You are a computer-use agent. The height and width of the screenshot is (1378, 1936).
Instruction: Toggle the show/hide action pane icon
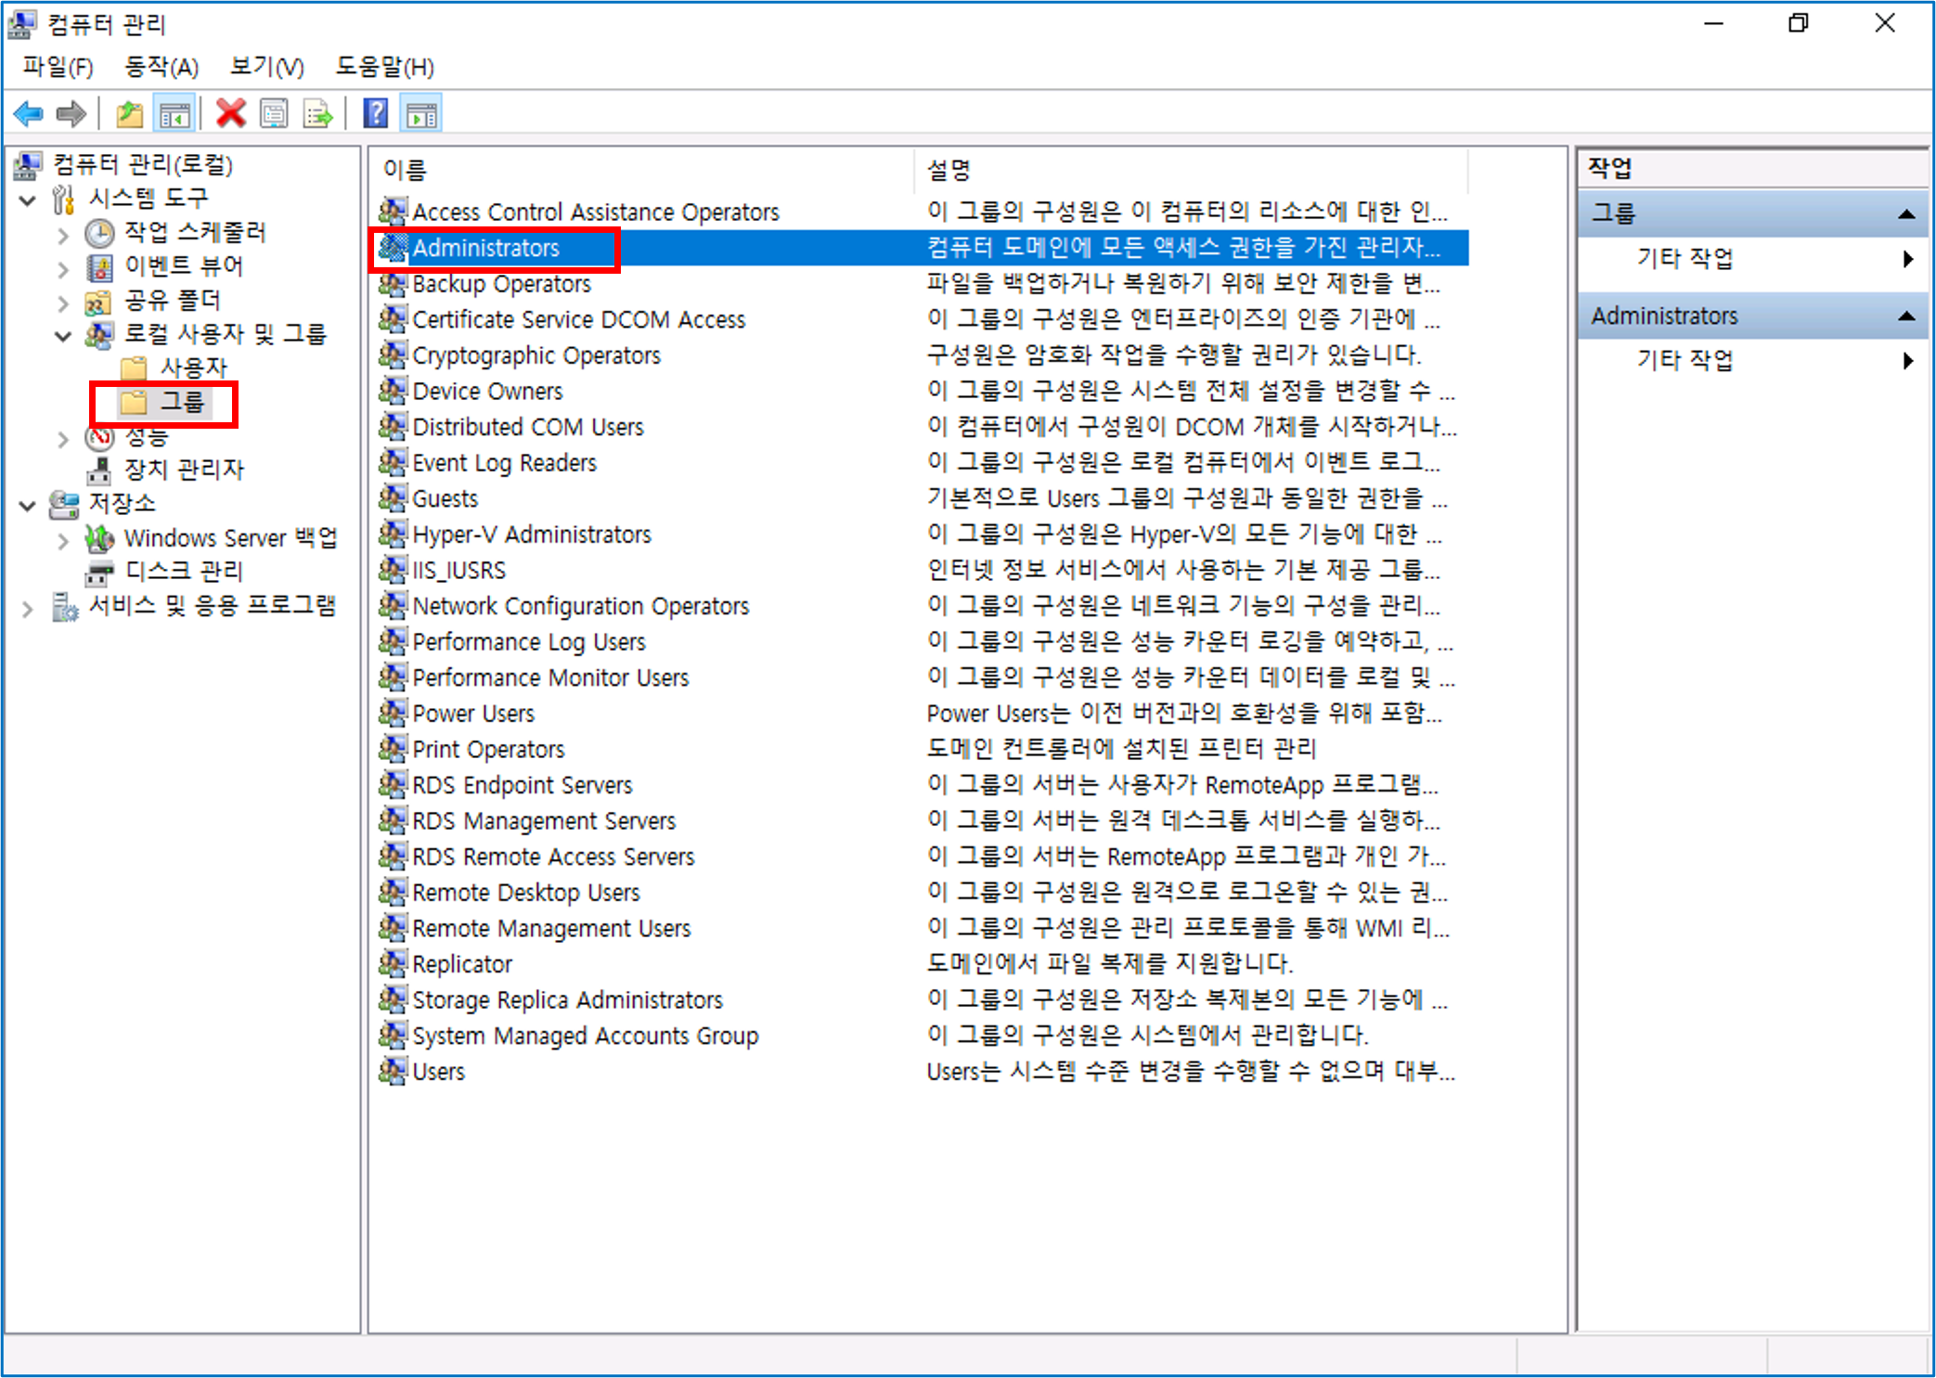click(421, 114)
